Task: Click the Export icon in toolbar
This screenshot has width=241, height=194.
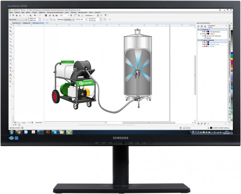Action: (53, 15)
